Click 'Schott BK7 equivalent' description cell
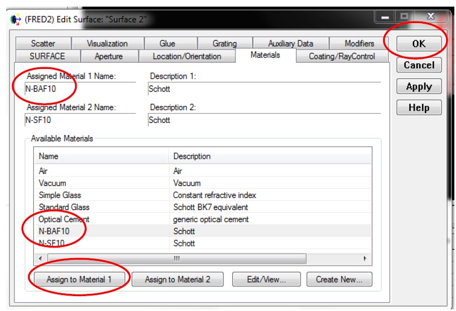Viewport: 456px width, 311px height. [211, 207]
